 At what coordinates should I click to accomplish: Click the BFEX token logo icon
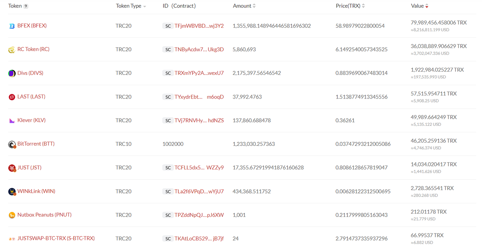coord(12,26)
